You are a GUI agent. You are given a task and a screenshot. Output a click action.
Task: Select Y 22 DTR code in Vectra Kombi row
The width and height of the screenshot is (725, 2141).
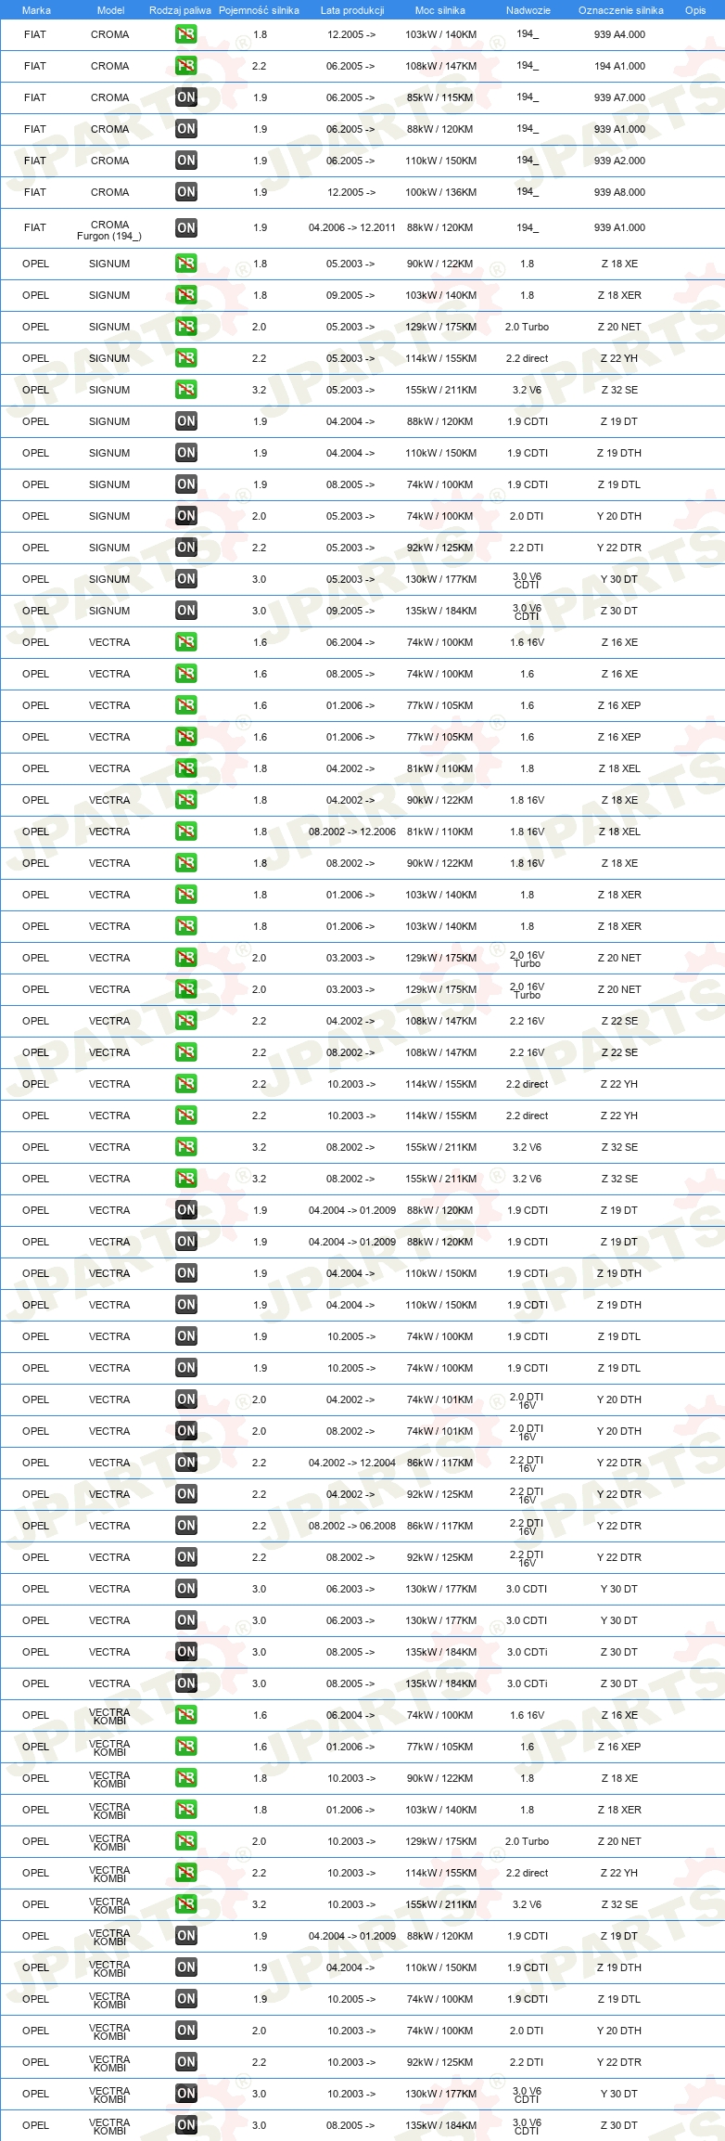[x=619, y=2062]
